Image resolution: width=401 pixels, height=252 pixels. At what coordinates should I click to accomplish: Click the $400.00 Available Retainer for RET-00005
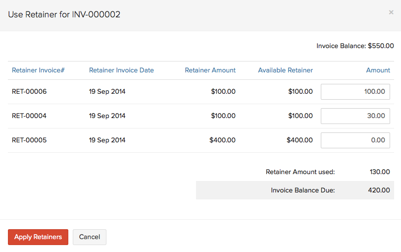300,140
